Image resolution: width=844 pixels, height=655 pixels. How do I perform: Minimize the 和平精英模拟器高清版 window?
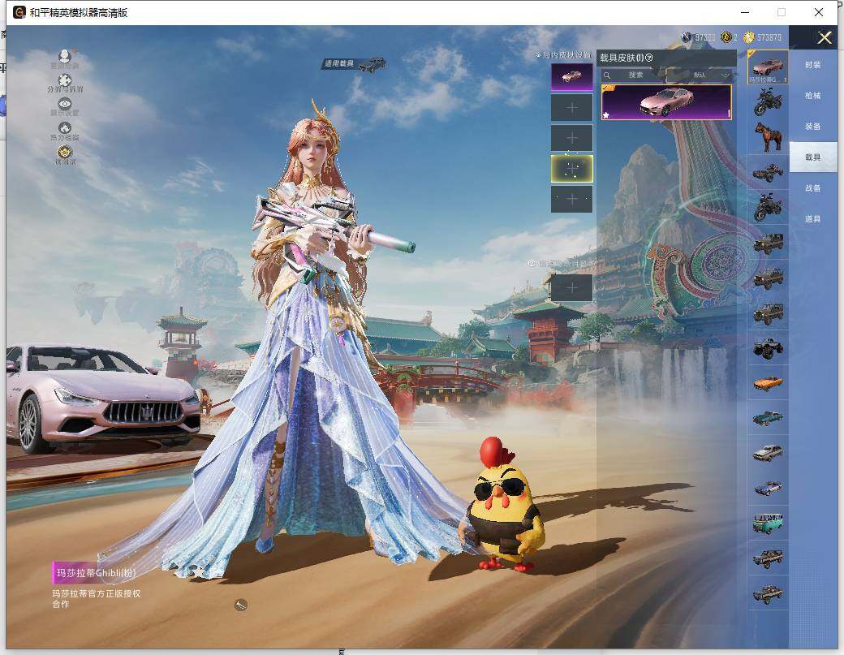point(745,12)
